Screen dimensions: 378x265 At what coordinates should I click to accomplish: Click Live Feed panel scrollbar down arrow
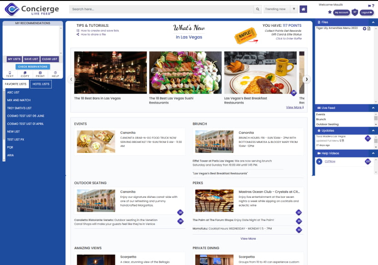[376, 124]
